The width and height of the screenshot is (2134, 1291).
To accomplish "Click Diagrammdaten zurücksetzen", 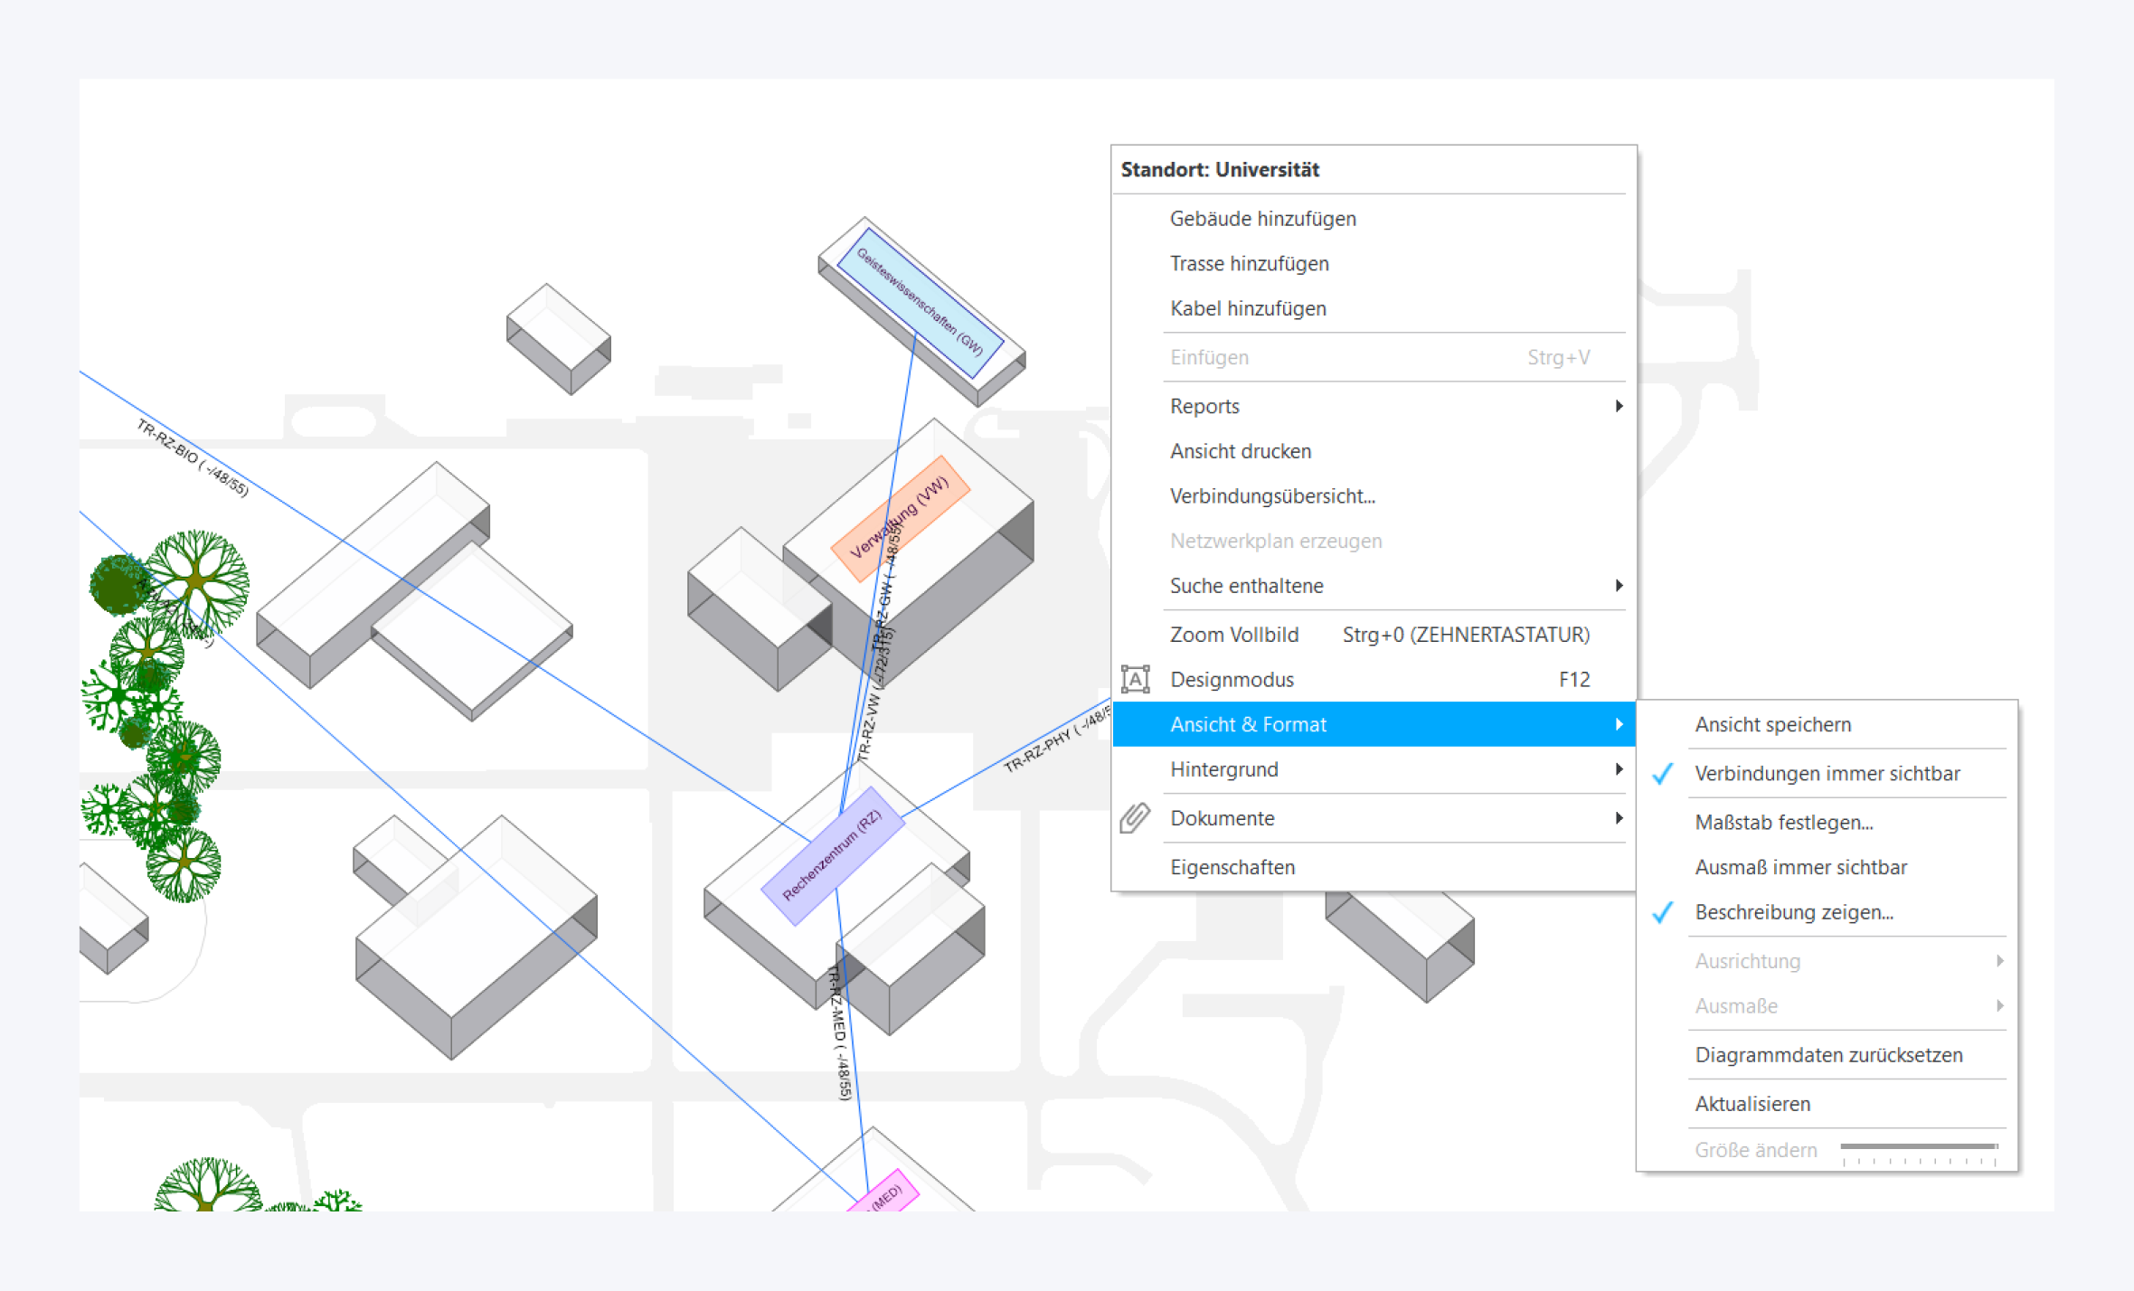I will click(1828, 1055).
